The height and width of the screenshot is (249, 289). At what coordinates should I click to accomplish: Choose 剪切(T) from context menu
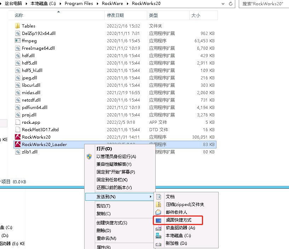tap(103, 206)
